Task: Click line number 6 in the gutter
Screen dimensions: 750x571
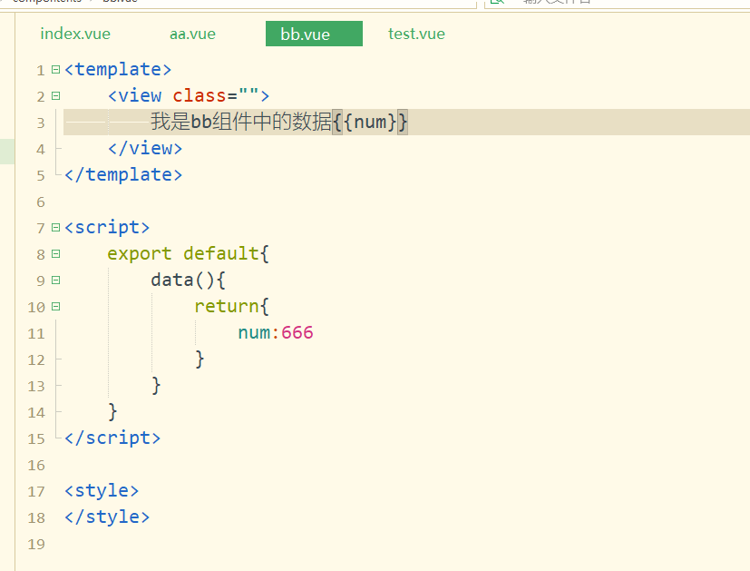Action: tap(41, 202)
